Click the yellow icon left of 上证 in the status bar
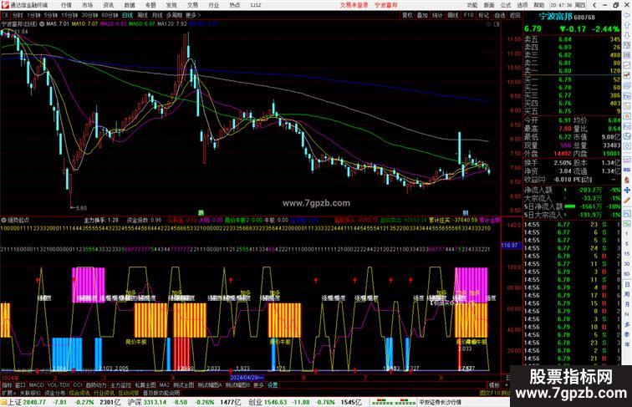The image size is (632, 407). coord(3,402)
